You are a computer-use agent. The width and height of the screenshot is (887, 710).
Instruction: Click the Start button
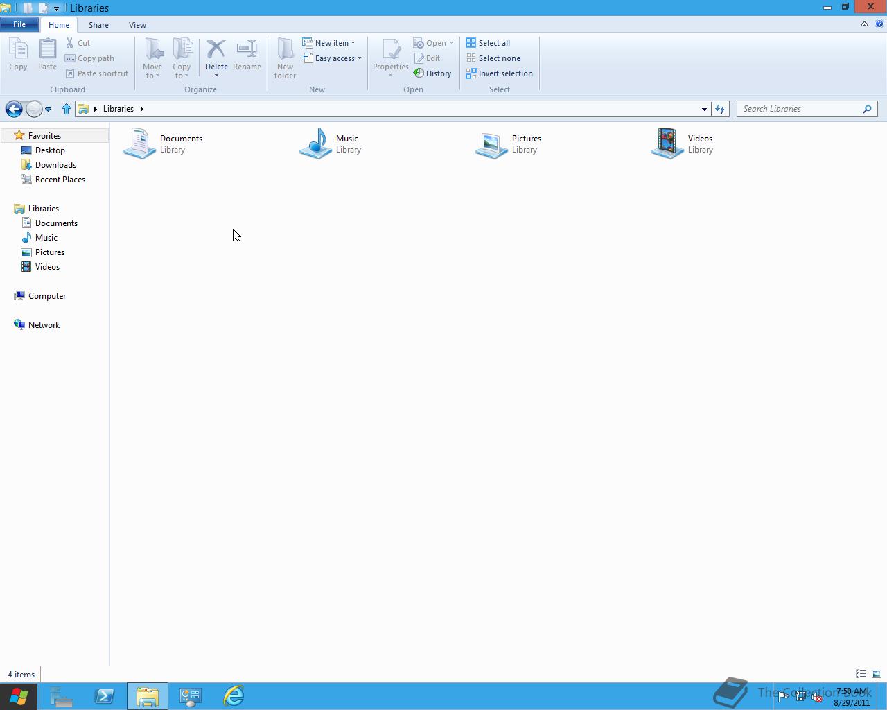[x=19, y=696]
